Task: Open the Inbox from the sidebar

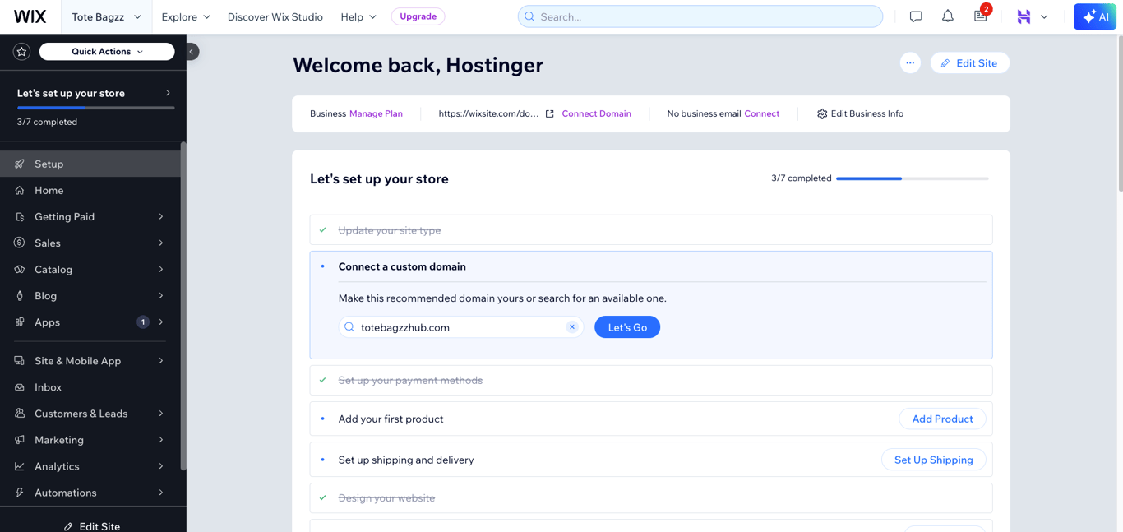Action: [x=49, y=387]
